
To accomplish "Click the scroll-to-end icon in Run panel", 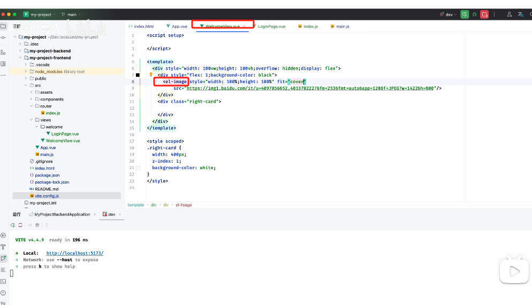I will coord(29,225).
